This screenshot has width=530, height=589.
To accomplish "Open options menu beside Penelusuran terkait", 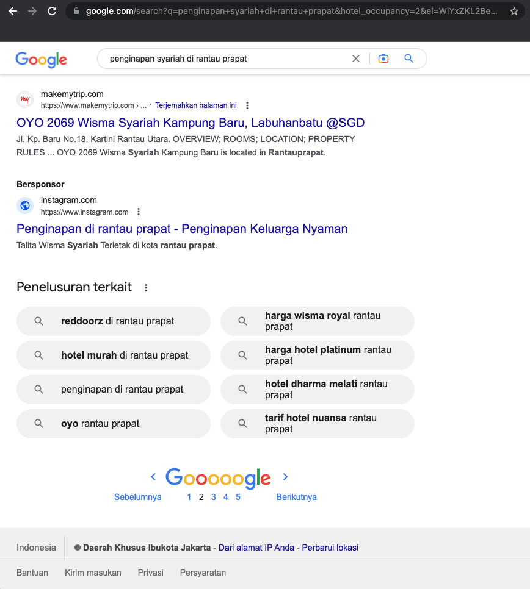I will tap(146, 288).
